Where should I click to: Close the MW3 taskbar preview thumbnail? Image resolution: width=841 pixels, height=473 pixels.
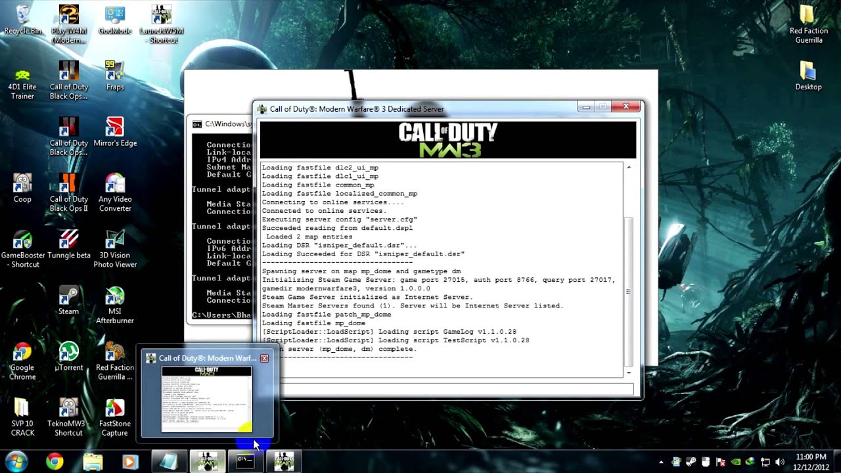pos(264,358)
